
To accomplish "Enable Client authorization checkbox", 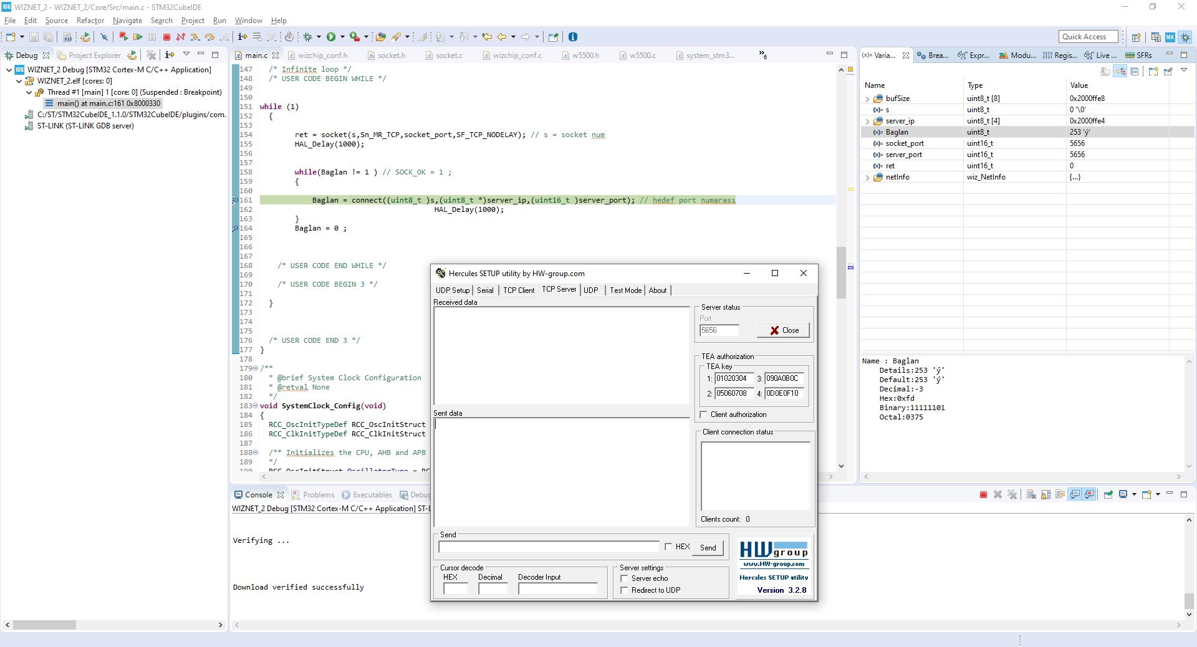I will [x=704, y=415].
